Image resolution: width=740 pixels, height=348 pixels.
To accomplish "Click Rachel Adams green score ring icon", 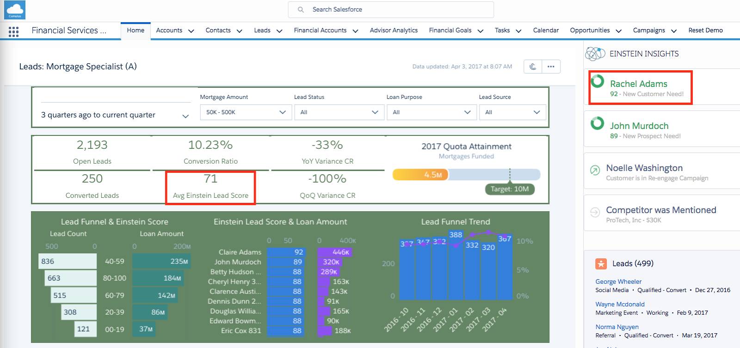I will coord(597,81).
